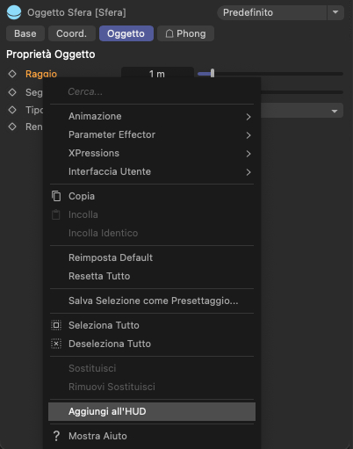Toggle keyframe diamond beside Seg parameter
This screenshot has height=449, width=353.
coord(12,92)
